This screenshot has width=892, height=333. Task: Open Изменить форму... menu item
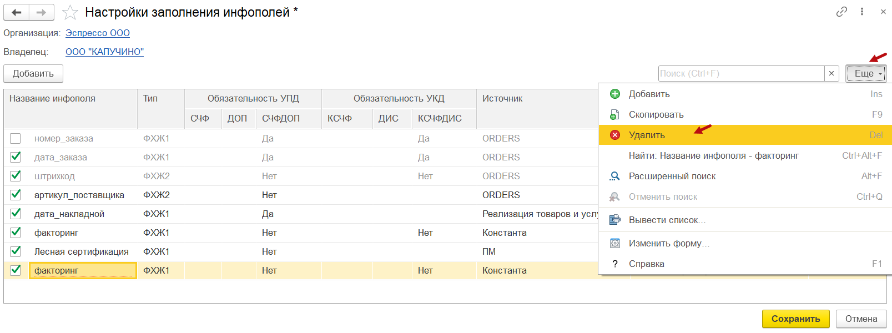(745, 243)
